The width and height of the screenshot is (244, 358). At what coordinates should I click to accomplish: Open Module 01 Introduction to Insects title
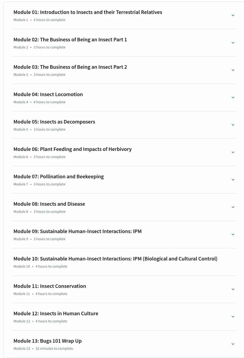[x=88, y=12]
